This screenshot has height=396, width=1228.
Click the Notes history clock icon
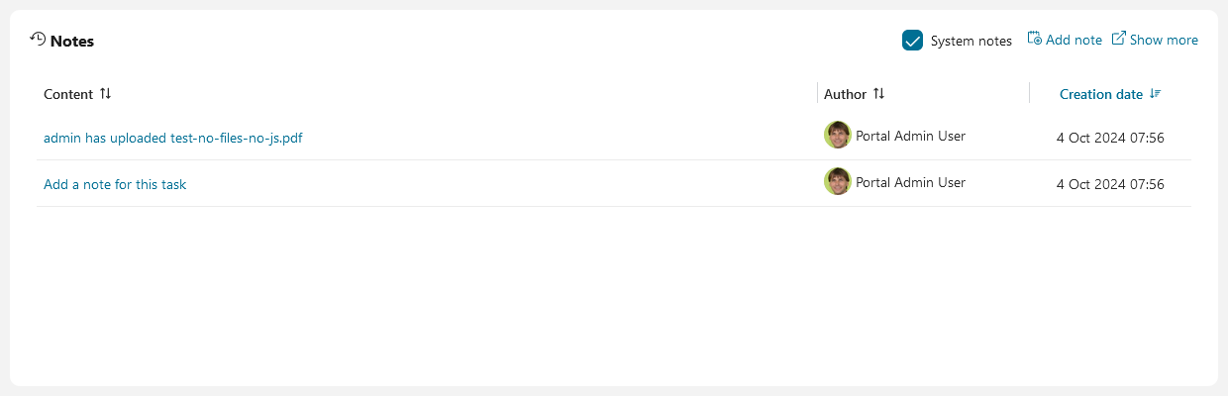click(38, 39)
